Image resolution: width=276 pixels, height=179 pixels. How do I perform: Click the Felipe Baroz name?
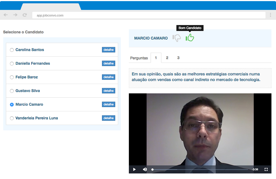click(26, 77)
